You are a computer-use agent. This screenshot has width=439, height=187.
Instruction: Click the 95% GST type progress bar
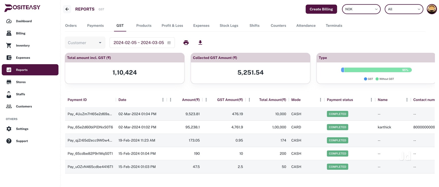pyautogui.click(x=376, y=70)
